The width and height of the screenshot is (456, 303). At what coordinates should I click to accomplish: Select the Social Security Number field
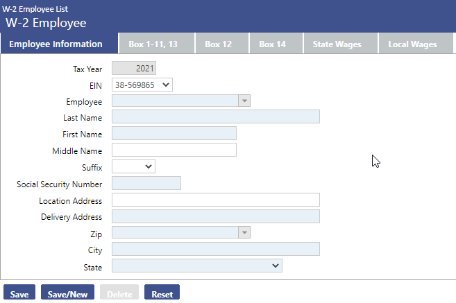pyautogui.click(x=146, y=184)
